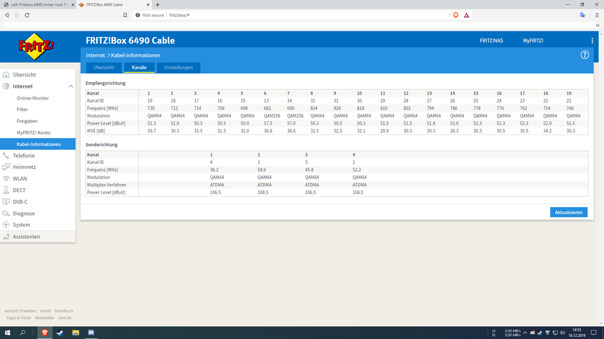Click the Übersicht home icon in the sidebar
Image resolution: width=604 pixels, height=339 pixels.
point(6,75)
